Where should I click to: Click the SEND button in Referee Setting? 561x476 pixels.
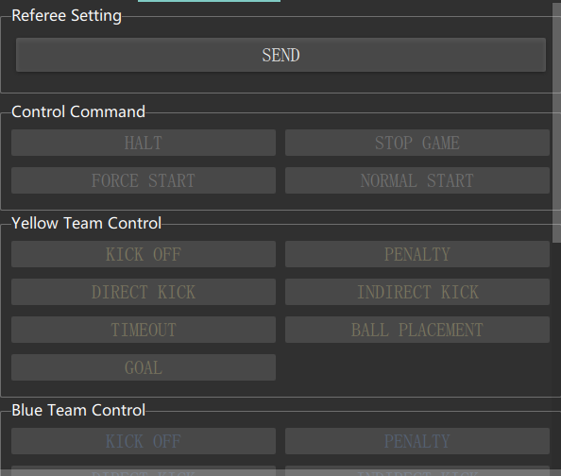280,55
